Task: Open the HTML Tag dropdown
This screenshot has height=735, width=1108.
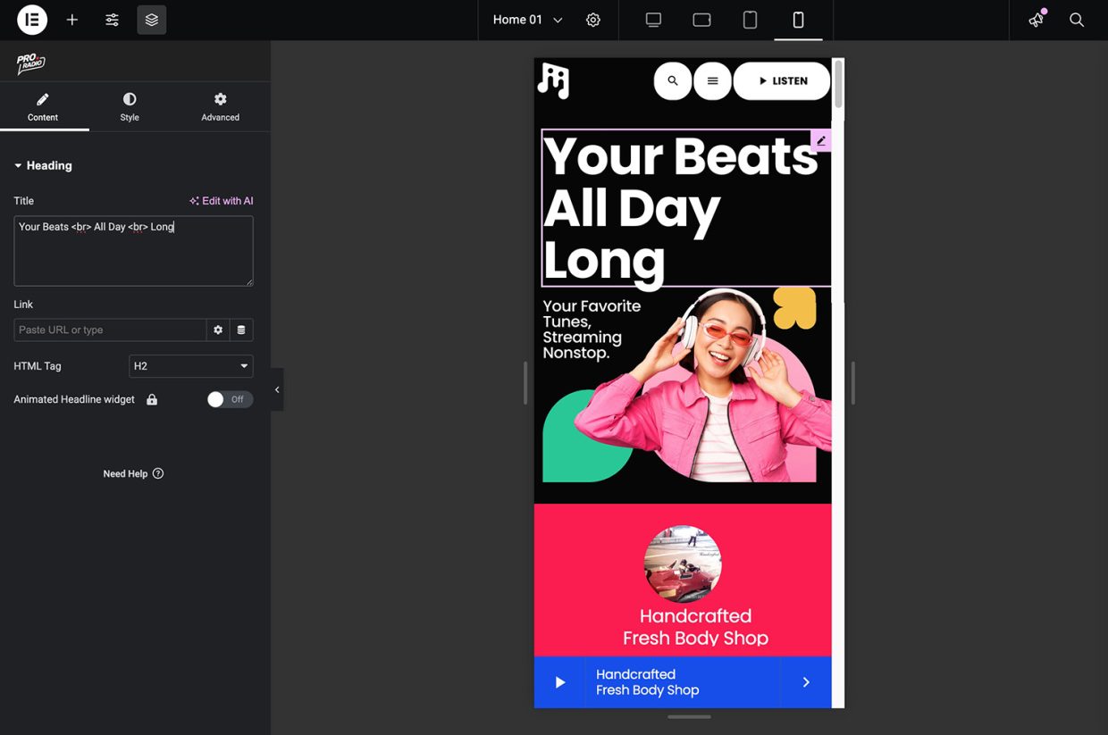Action: 190,366
